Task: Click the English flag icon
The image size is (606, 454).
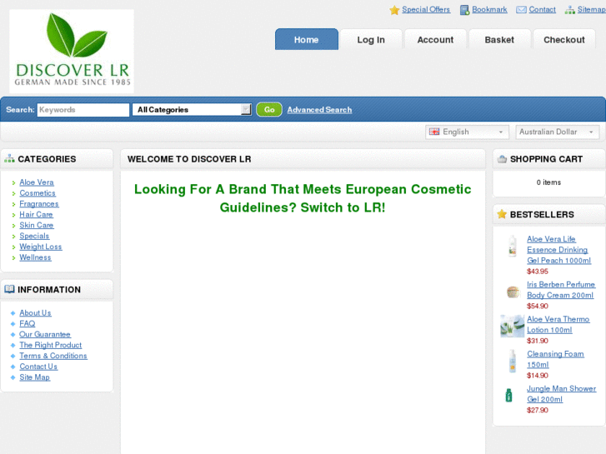Action: click(x=434, y=132)
